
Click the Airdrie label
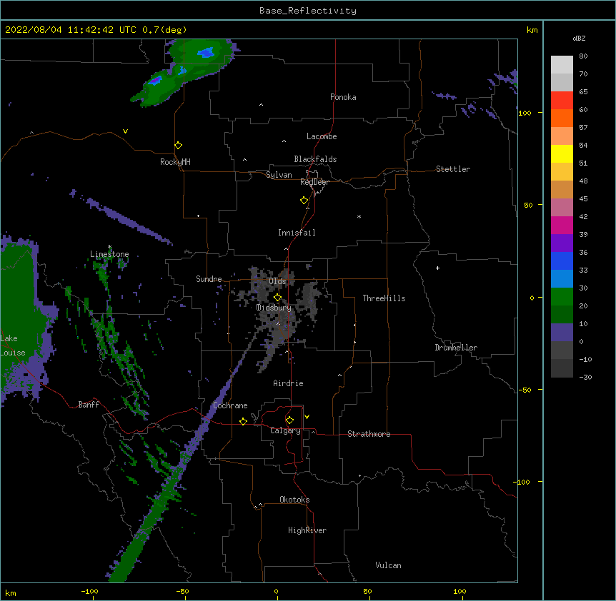coord(289,383)
